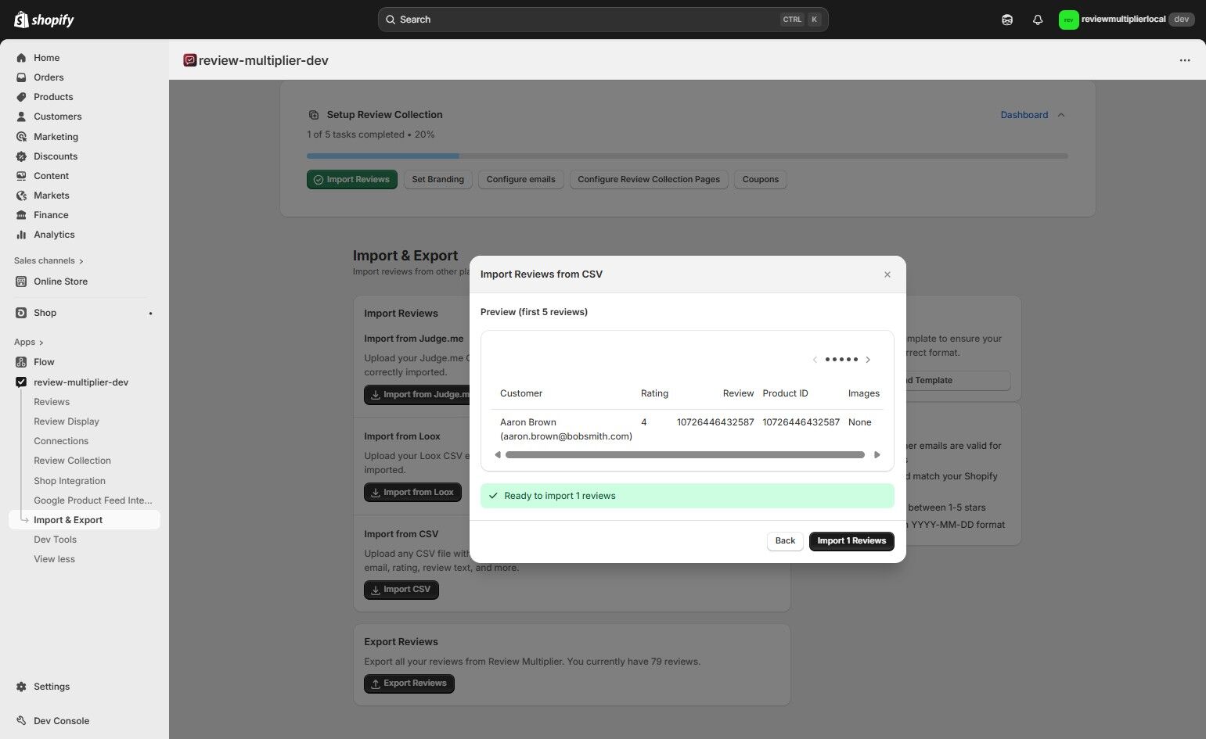Advance the preview carousel with the right arrow
Image resolution: width=1206 pixels, height=739 pixels.
point(868,359)
